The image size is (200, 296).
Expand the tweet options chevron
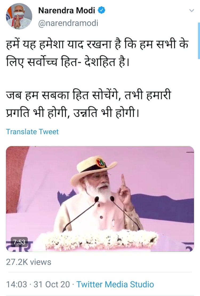pyautogui.click(x=191, y=11)
